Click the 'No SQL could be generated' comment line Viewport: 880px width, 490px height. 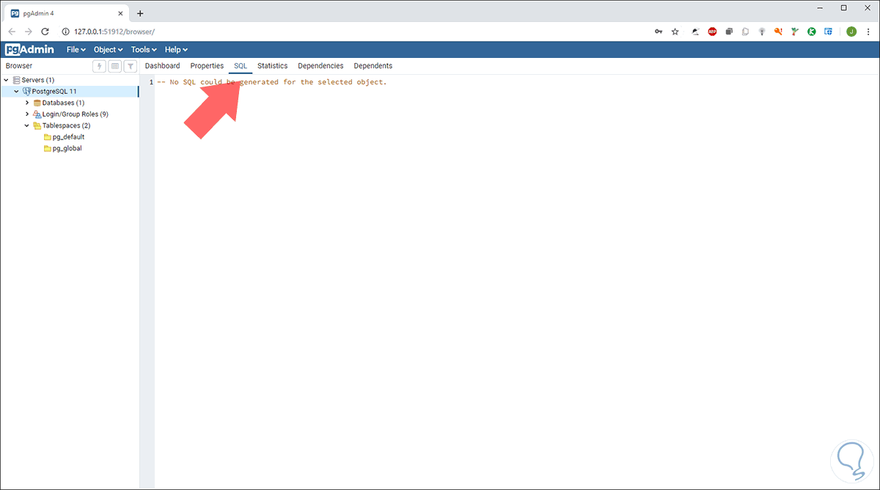[272, 82]
